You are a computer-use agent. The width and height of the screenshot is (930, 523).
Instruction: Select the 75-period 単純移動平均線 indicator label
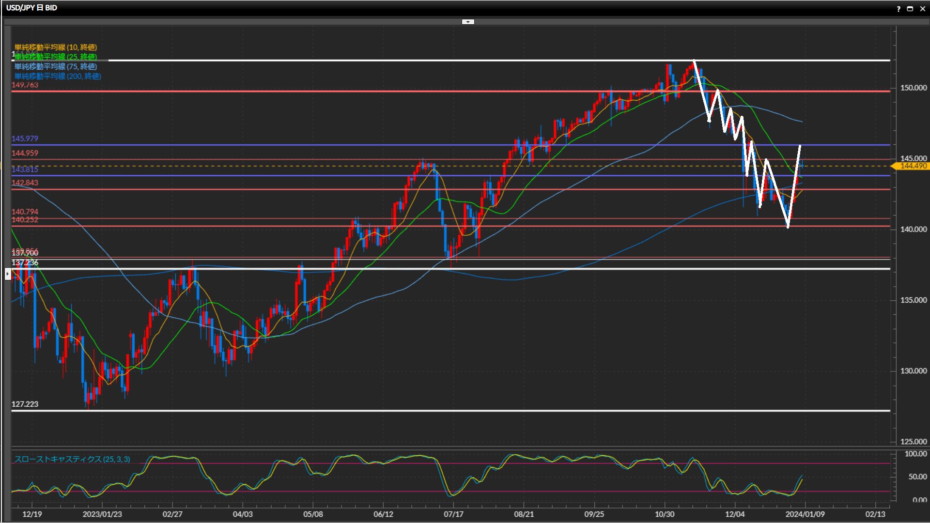pos(56,66)
